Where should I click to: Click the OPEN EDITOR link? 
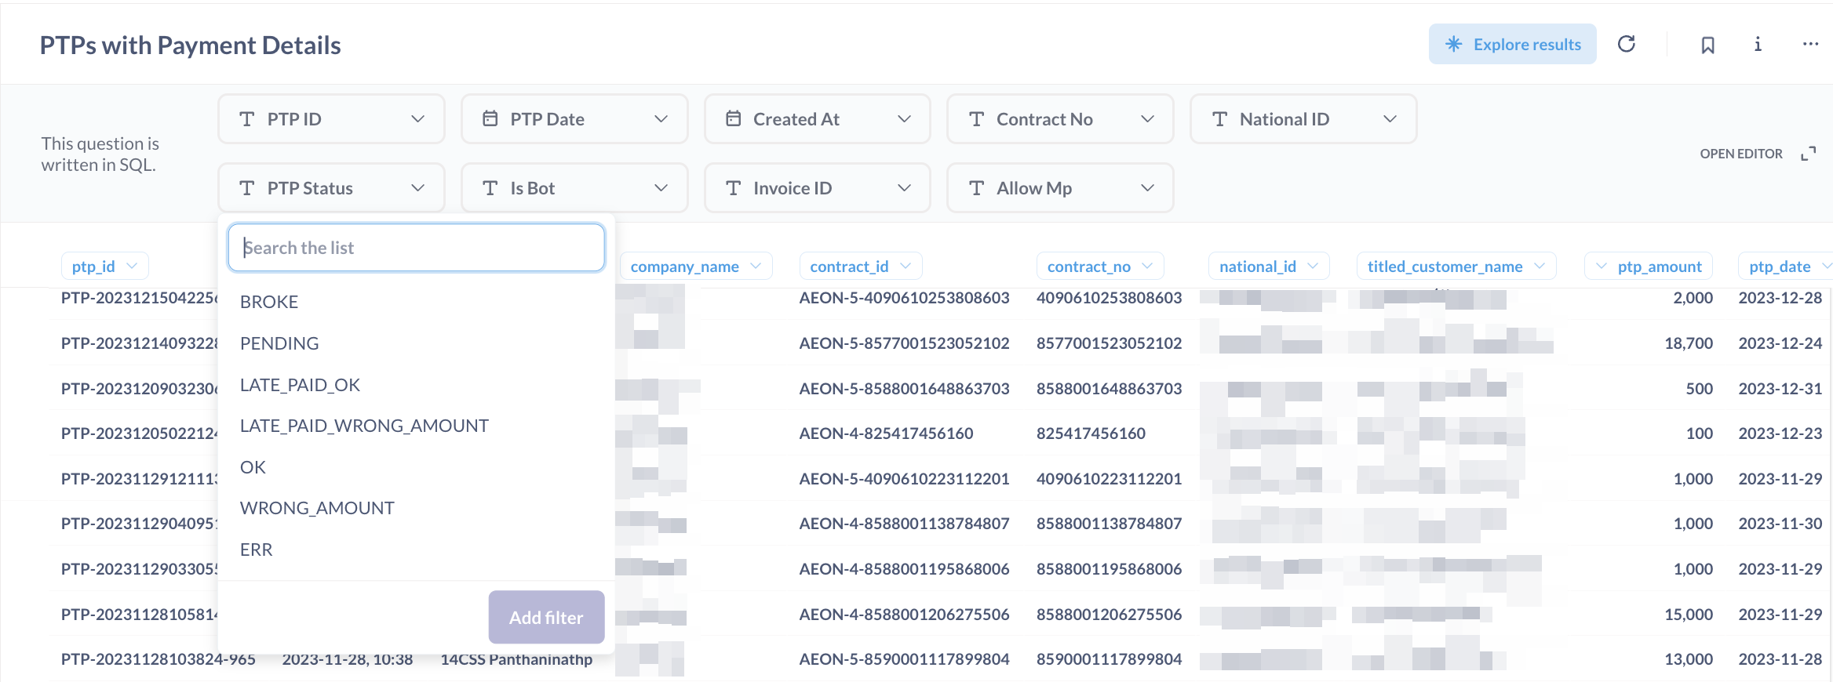tap(1740, 154)
